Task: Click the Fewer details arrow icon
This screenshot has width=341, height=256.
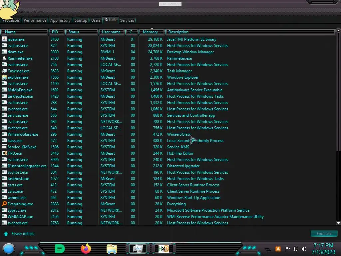Action: click(x=6, y=234)
